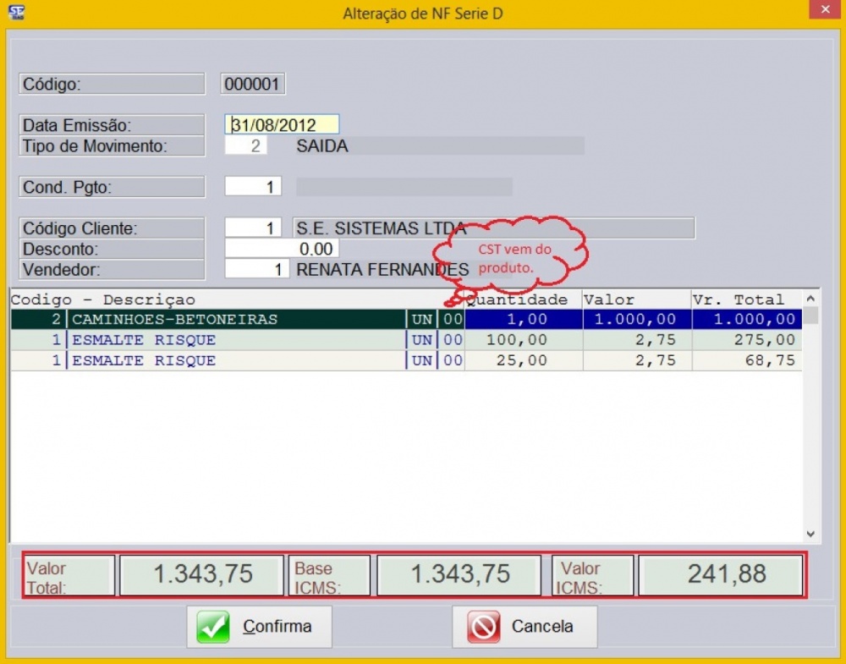Click the Valor Total display field
The width and height of the screenshot is (846, 664).
(x=201, y=575)
